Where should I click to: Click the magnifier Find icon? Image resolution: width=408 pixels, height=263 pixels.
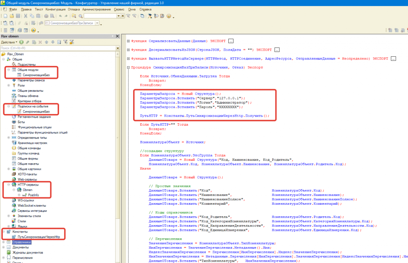pos(80,16)
